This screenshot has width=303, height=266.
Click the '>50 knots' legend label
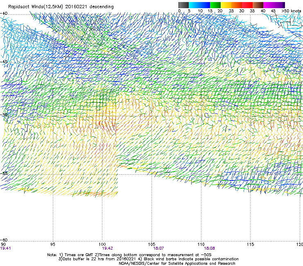291,11
